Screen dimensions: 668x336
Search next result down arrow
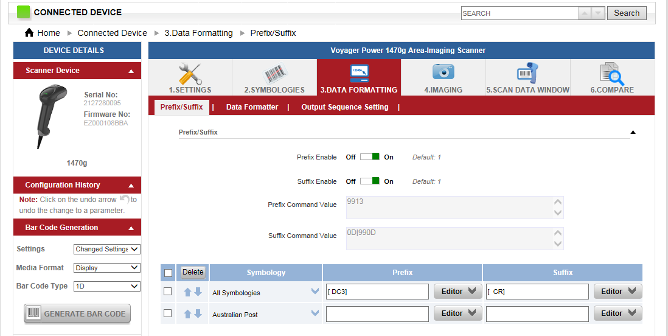pos(599,13)
